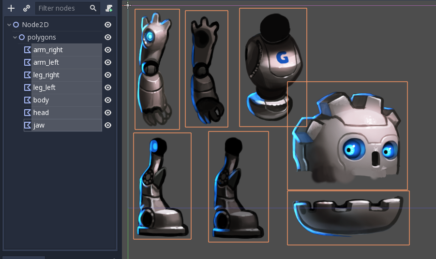Toggle visibility of the root Node2D

pos(108,25)
